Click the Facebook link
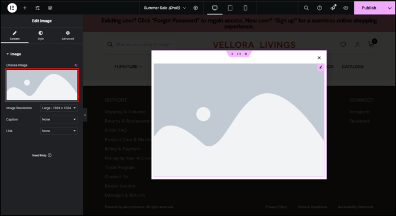This screenshot has height=216, width=396. coord(359,121)
